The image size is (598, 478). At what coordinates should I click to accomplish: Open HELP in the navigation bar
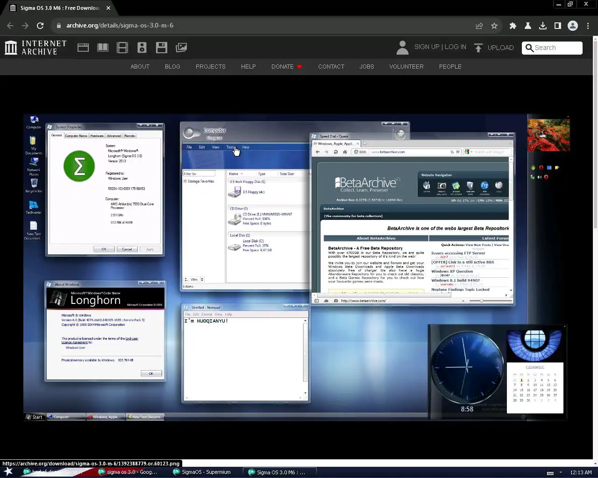[x=249, y=67]
